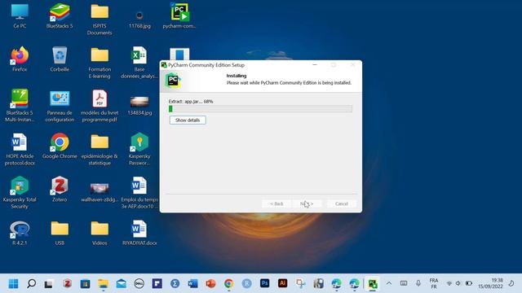Image resolution: width=522 pixels, height=293 pixels.
Task: Open the Windows Start menu
Action: (x=14, y=283)
